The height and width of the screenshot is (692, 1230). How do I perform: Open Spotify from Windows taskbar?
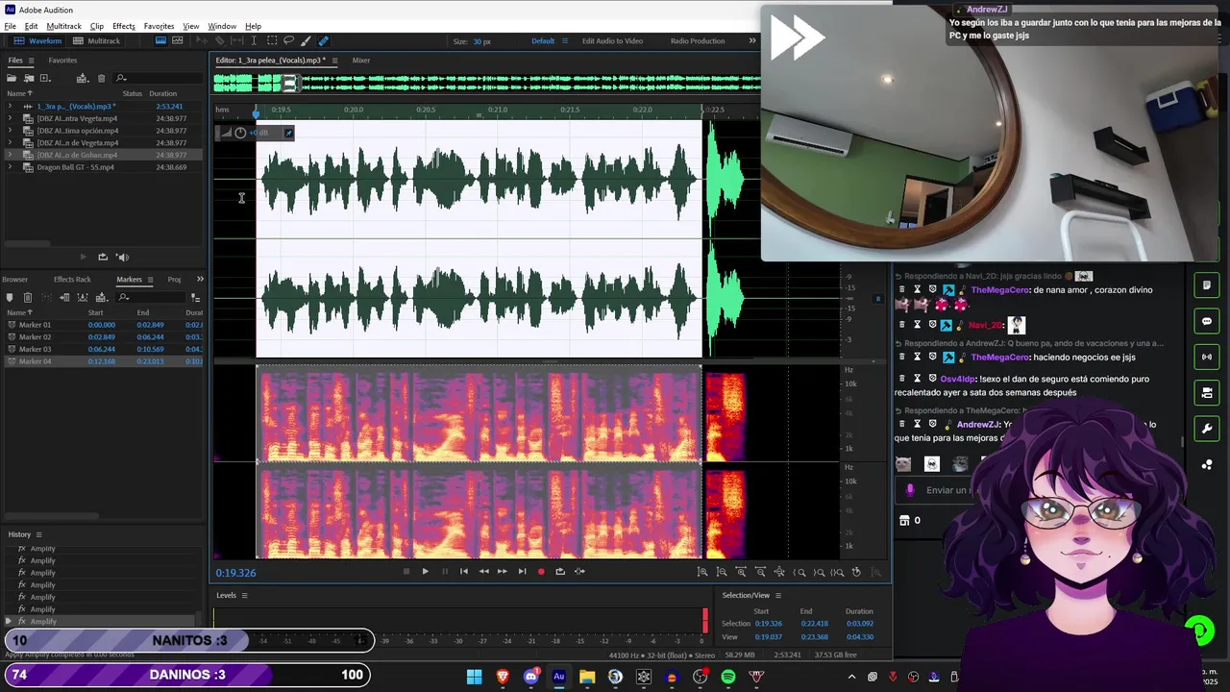727,677
